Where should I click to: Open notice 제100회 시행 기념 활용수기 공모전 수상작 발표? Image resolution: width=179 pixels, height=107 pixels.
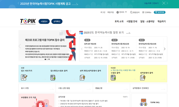pyautogui.click(x=84, y=101)
